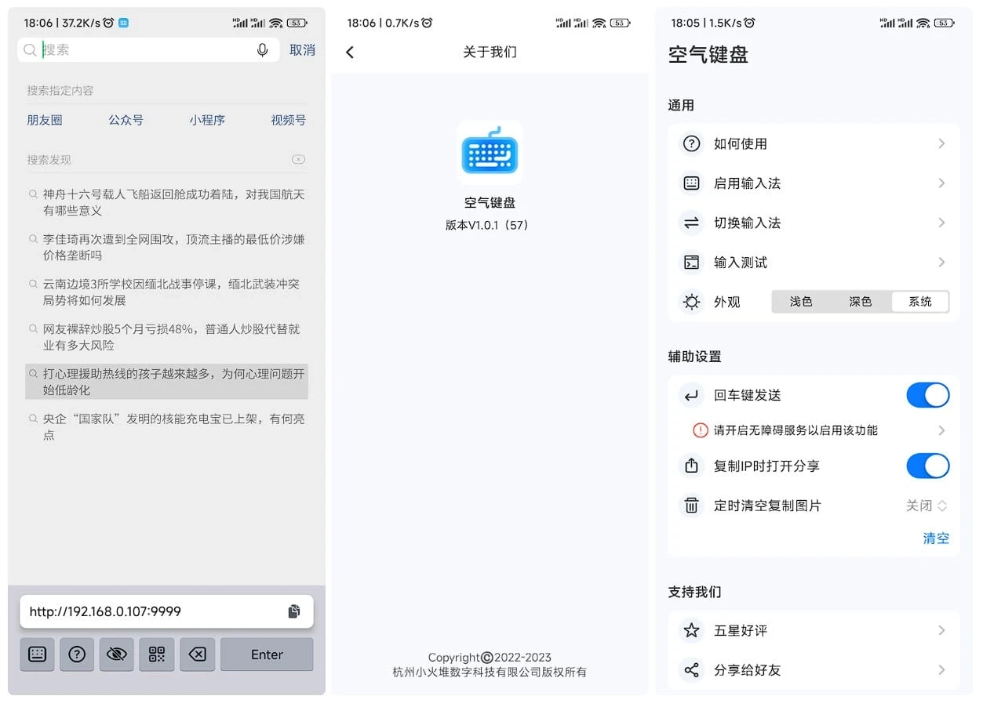Select the 小程序 search category

[x=207, y=120]
